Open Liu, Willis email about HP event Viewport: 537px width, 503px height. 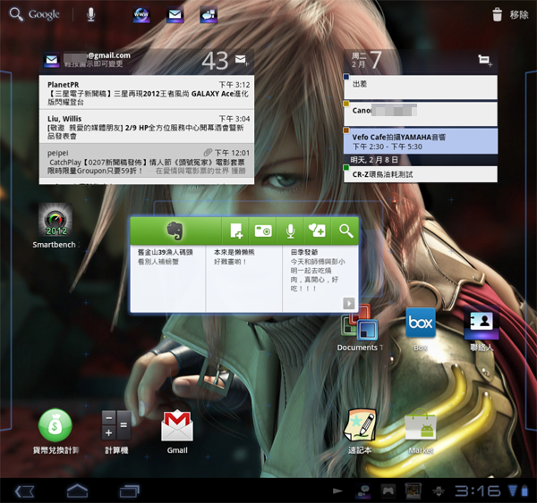[147, 127]
